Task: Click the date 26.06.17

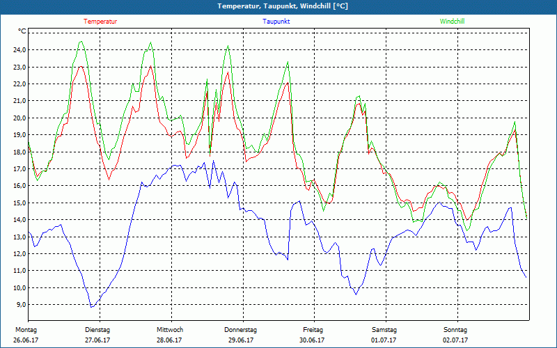Action: point(26,340)
